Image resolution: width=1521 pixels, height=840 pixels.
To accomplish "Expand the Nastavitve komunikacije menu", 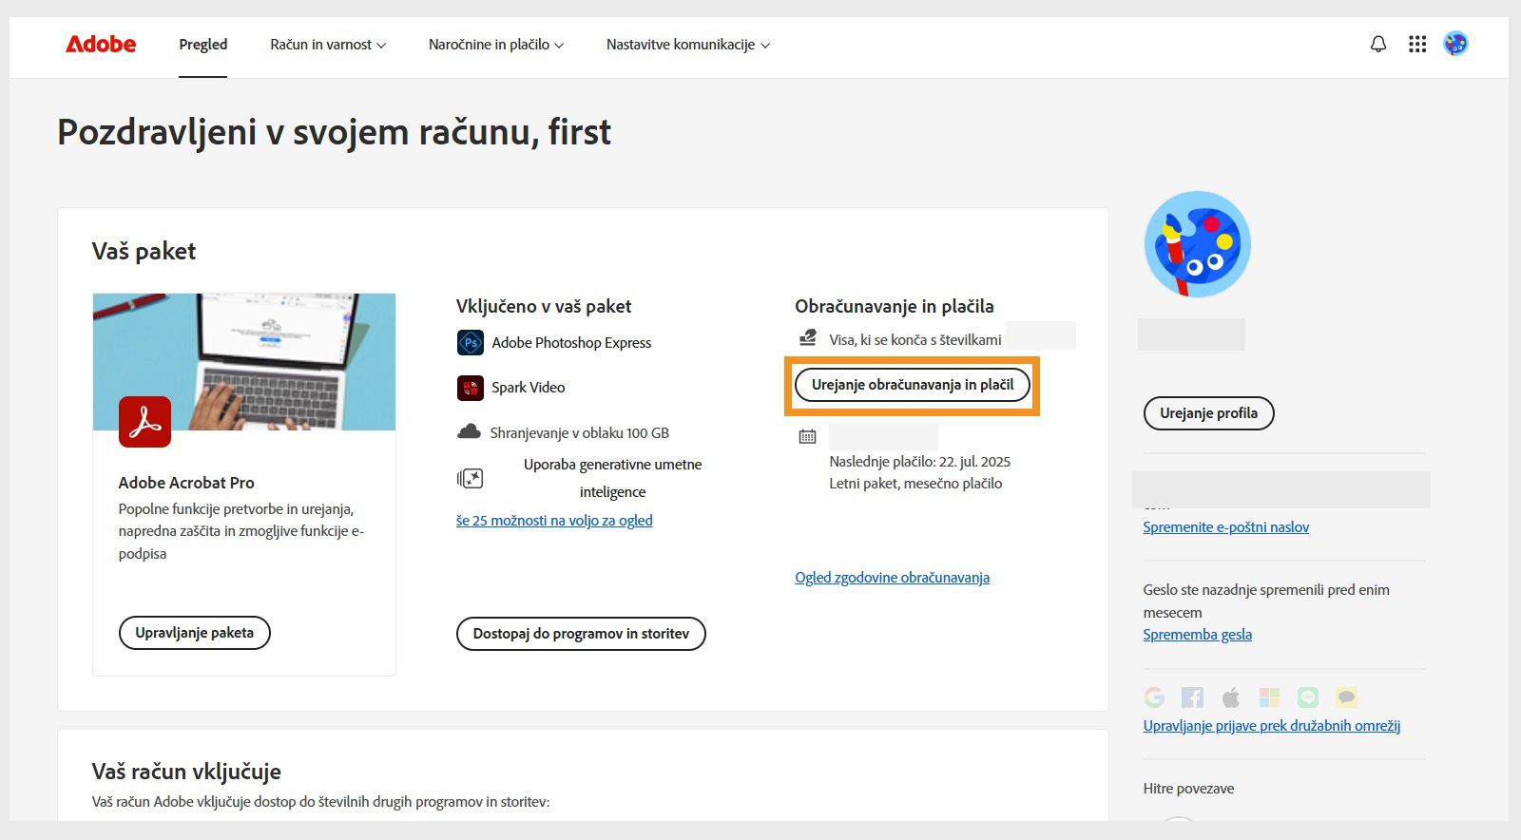I will click(x=688, y=45).
